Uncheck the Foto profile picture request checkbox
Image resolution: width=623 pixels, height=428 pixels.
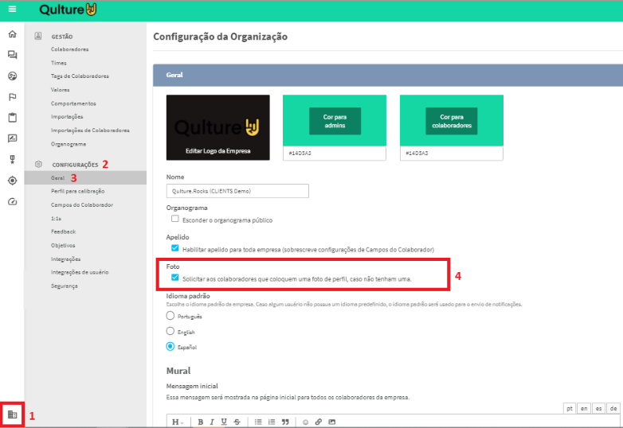coord(174,278)
